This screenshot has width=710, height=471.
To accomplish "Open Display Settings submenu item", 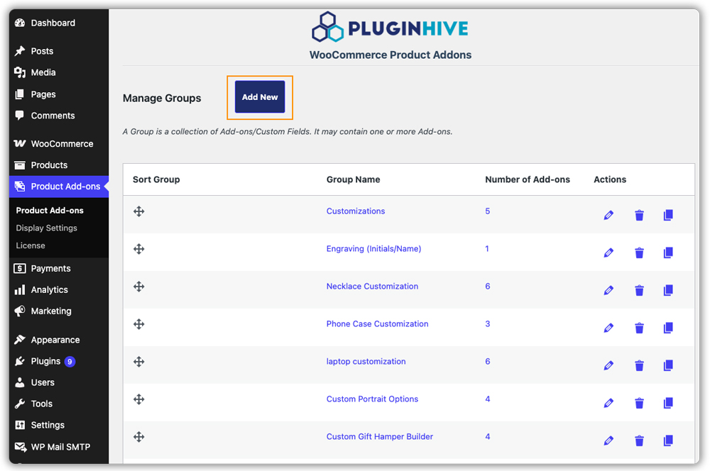I will tap(47, 228).
